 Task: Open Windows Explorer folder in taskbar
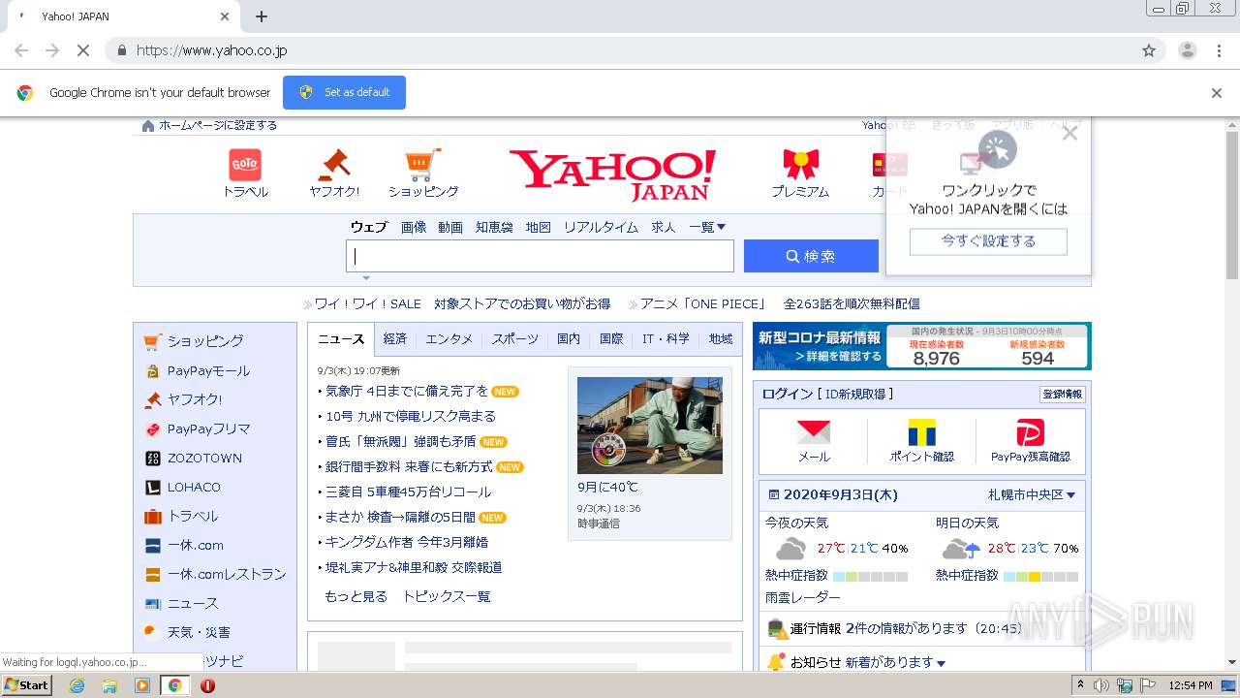coord(109,685)
